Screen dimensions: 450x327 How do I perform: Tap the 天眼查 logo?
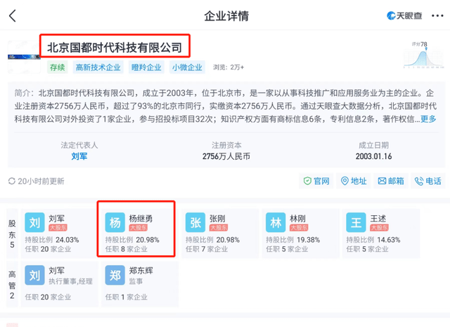point(404,15)
